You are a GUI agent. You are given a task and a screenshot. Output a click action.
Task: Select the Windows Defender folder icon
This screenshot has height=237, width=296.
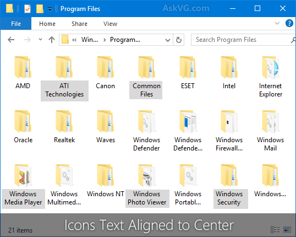point(146,121)
